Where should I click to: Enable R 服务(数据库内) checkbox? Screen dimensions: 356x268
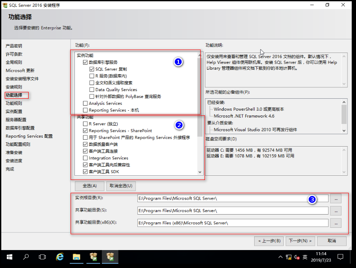[x=92, y=76]
